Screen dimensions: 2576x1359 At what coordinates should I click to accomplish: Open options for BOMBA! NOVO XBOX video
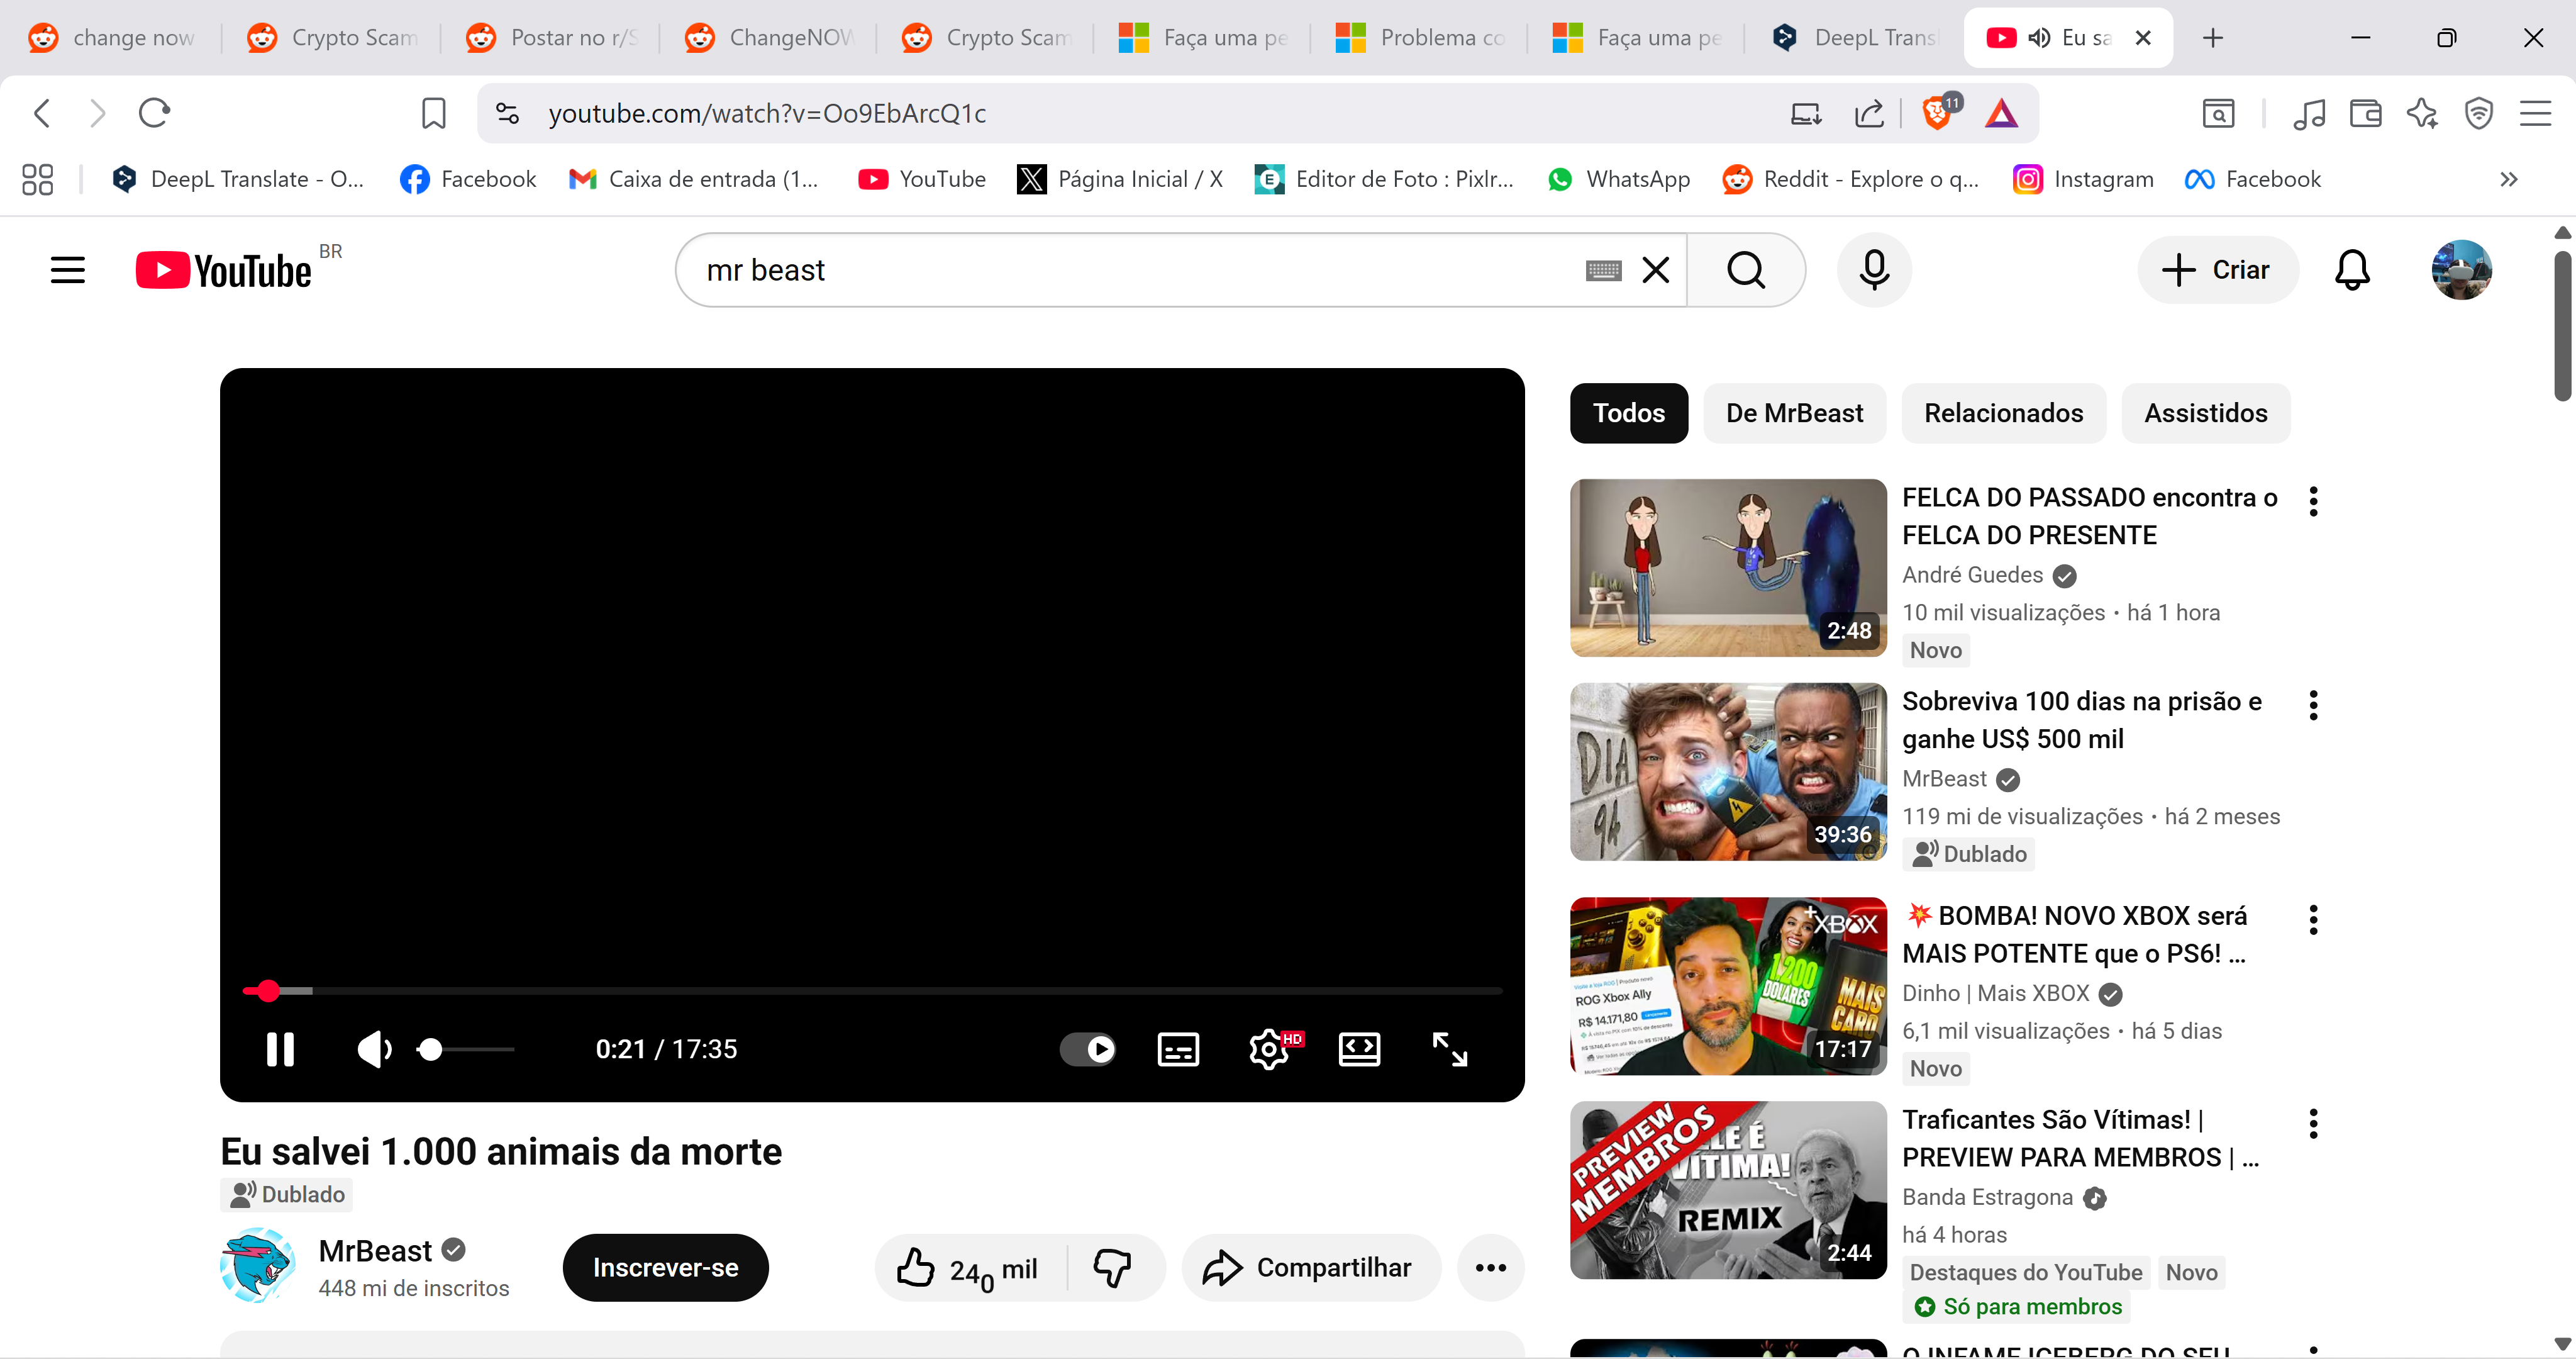pyautogui.click(x=2313, y=920)
